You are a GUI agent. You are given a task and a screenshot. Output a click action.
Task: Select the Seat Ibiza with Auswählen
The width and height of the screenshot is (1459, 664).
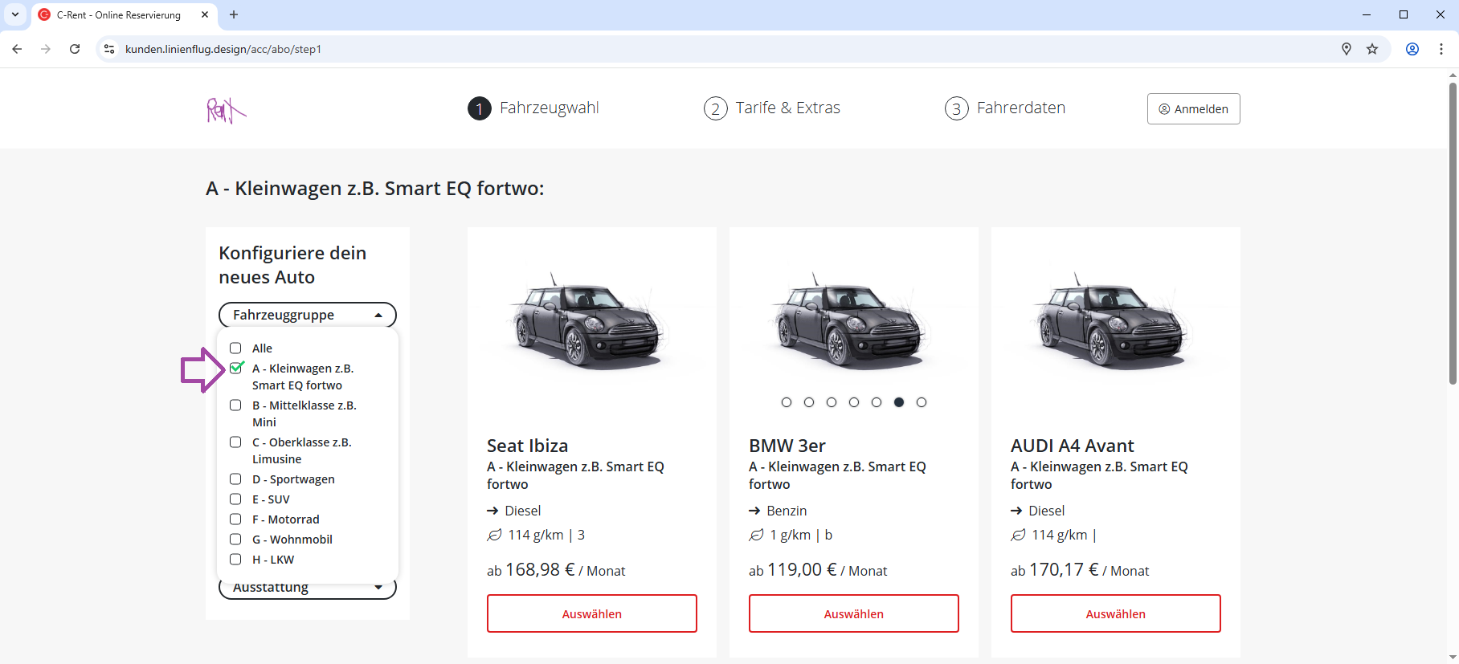(591, 613)
